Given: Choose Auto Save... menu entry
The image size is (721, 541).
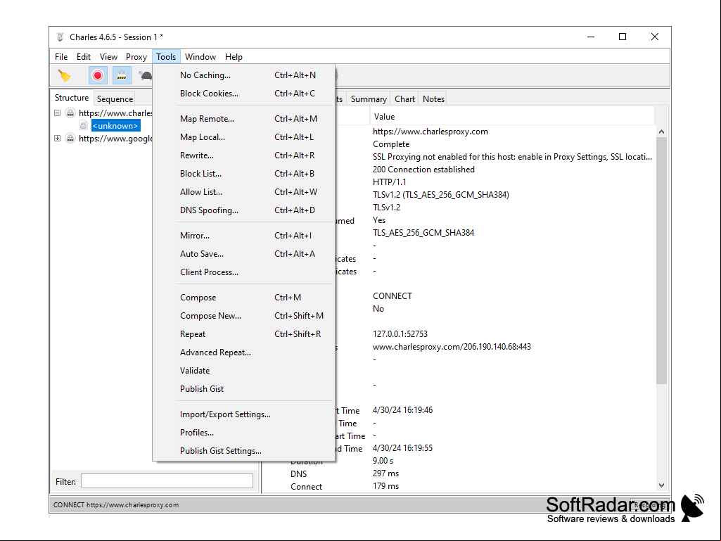Looking at the screenshot, I should click(243, 254).
